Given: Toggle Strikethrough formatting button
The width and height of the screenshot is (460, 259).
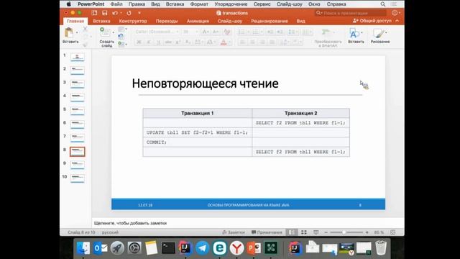Looking at the screenshot, I should pos(168,42).
